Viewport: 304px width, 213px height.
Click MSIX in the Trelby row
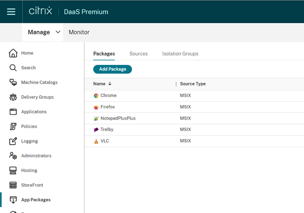[185, 129]
